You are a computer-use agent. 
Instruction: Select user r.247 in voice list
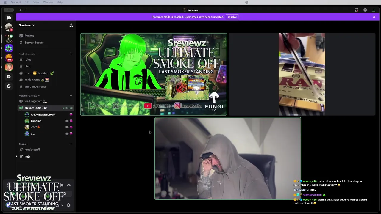point(49,127)
